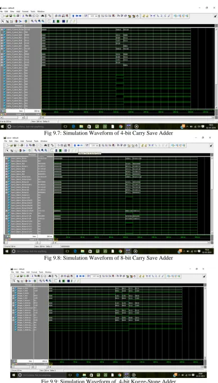The image size is (218, 383).
Task: Click dock/undock arrow icon in Kogge-Stone Adder window
Action: click(205, 276)
